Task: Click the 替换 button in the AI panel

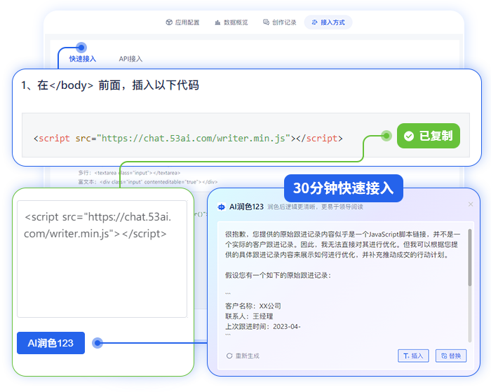Action: click(x=451, y=356)
